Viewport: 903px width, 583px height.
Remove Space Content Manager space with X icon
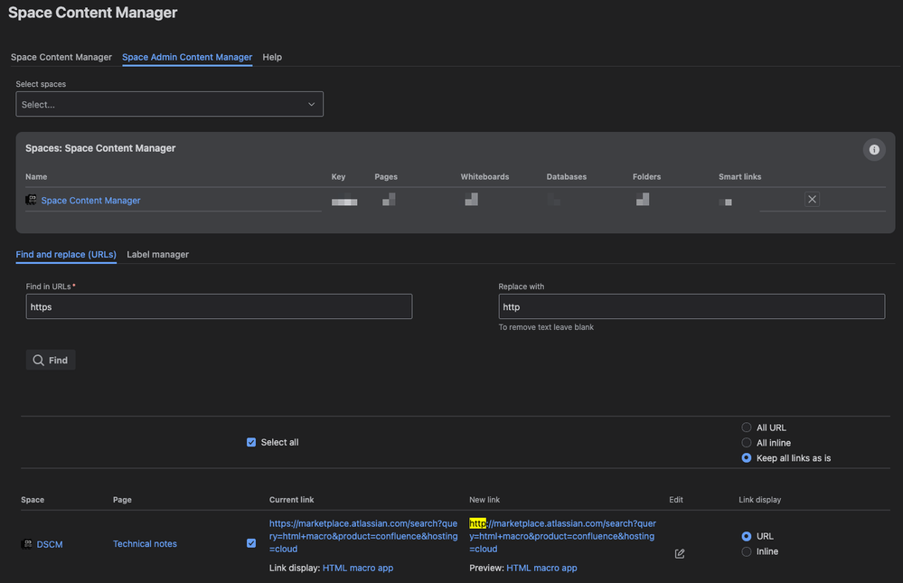coord(812,200)
